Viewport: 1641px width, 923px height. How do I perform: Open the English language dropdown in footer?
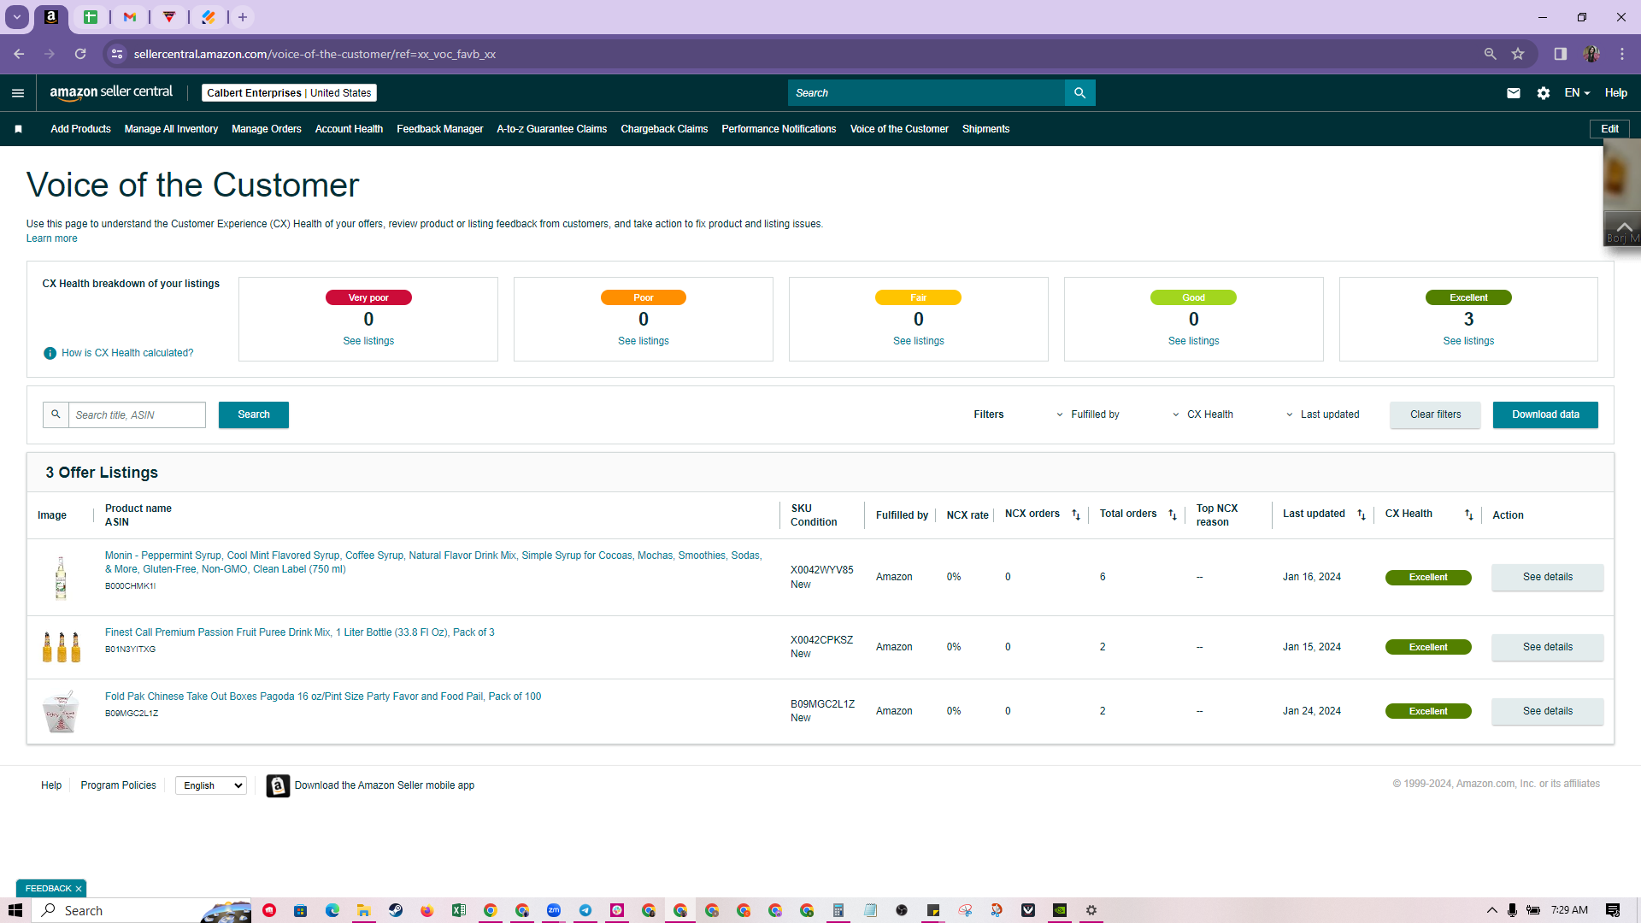click(x=211, y=785)
